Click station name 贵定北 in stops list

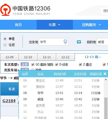40,80
